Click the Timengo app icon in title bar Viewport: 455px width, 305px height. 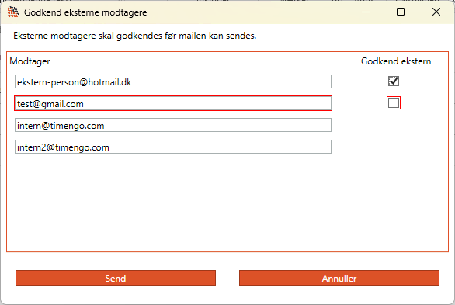pos(12,12)
